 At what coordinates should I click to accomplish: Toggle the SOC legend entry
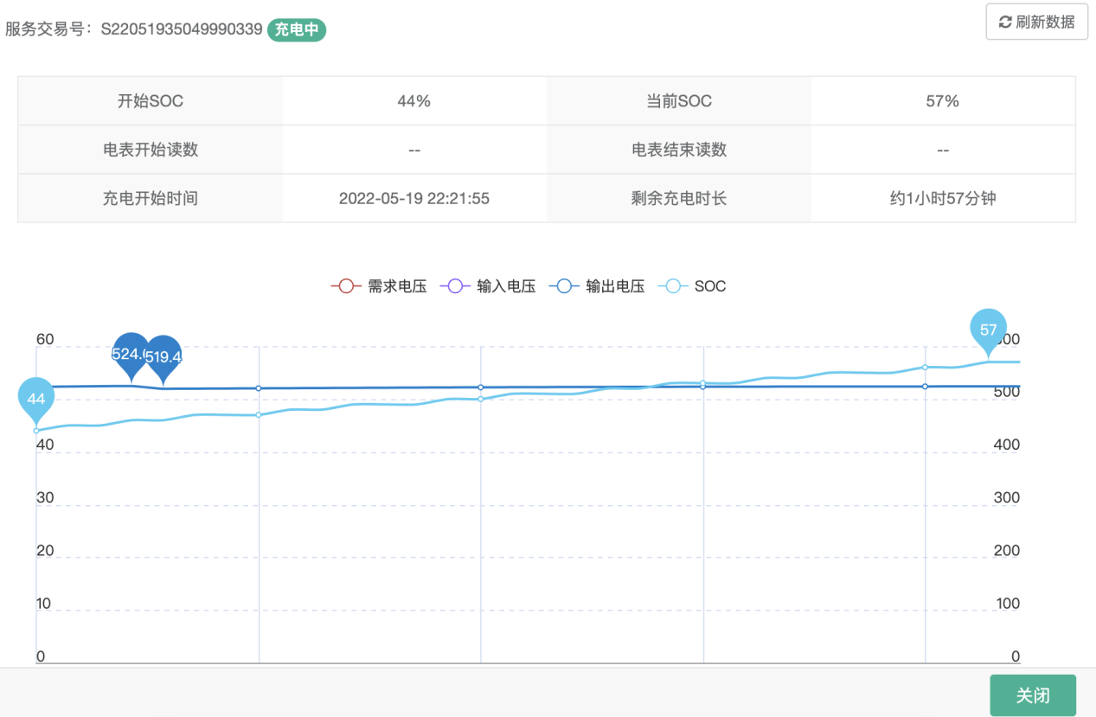(x=692, y=286)
